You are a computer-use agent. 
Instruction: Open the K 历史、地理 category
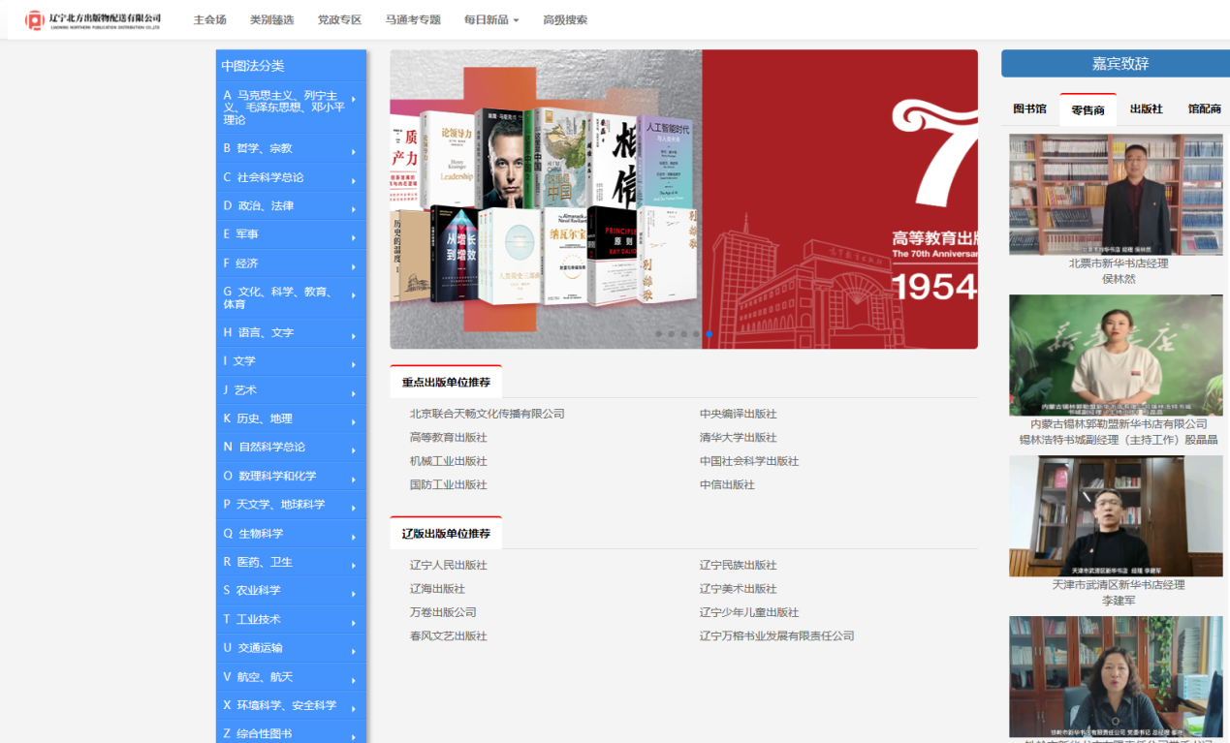coord(291,418)
